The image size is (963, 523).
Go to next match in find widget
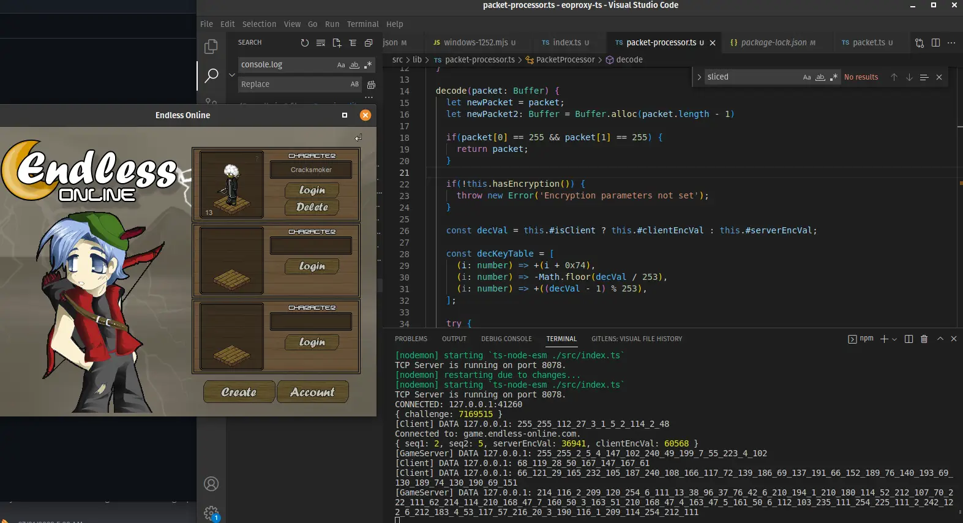click(x=909, y=77)
